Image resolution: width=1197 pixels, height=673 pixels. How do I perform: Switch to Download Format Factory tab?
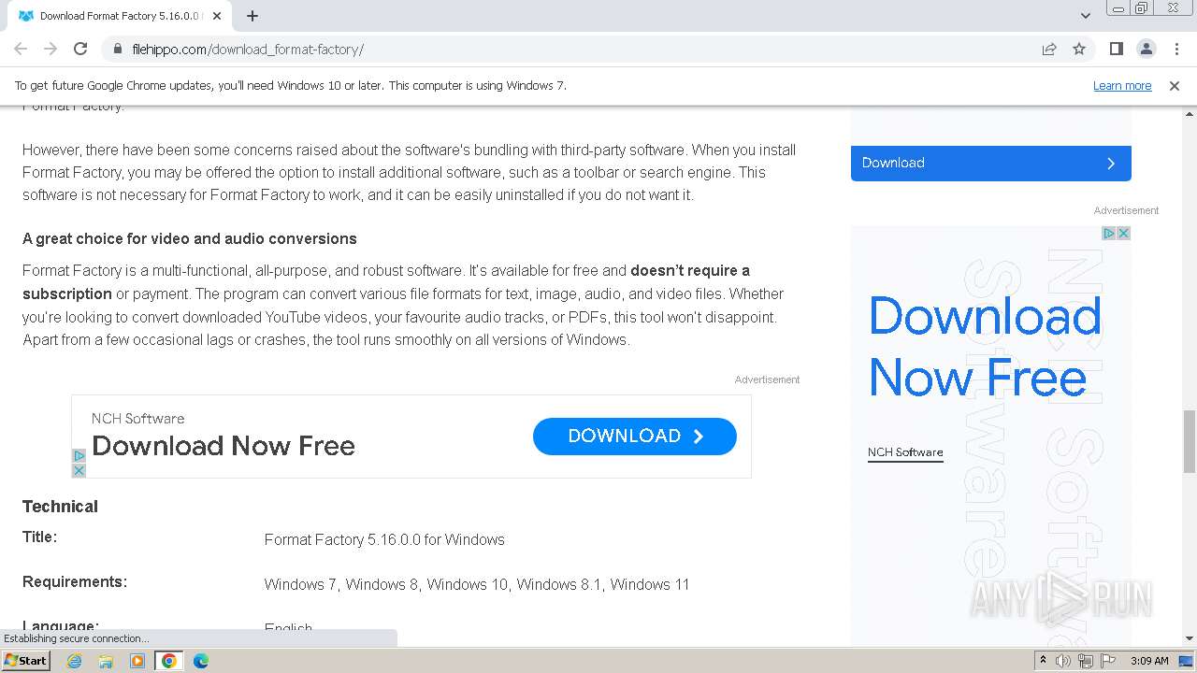pos(119,16)
